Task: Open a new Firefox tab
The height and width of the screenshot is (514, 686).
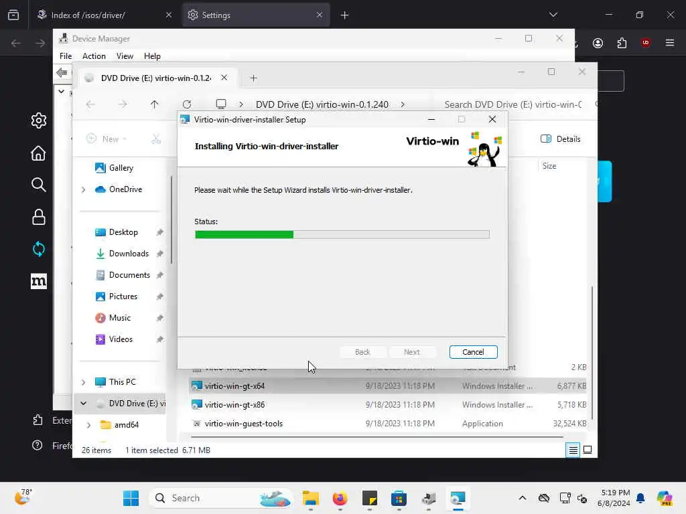Action: [344, 15]
